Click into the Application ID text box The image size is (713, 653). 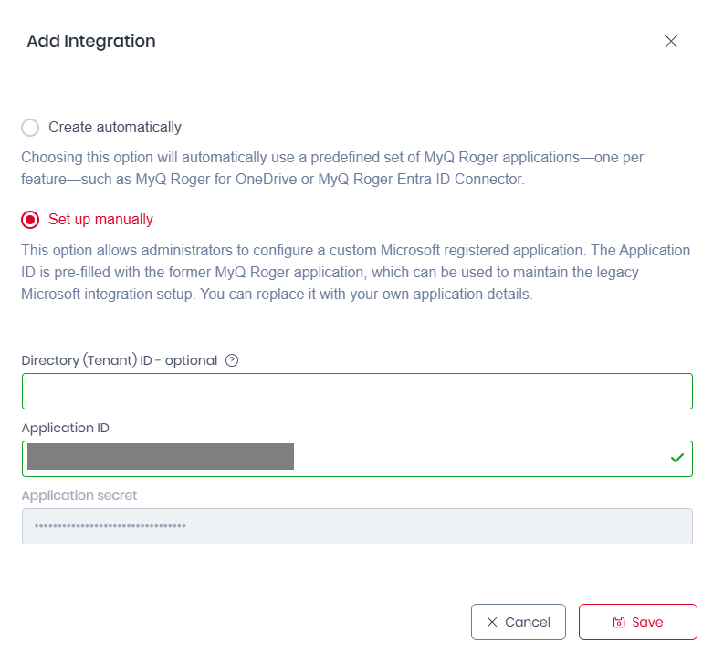pyautogui.click(x=475, y=459)
